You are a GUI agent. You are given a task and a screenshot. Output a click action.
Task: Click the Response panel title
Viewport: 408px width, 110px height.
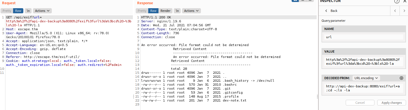coord(145,3)
